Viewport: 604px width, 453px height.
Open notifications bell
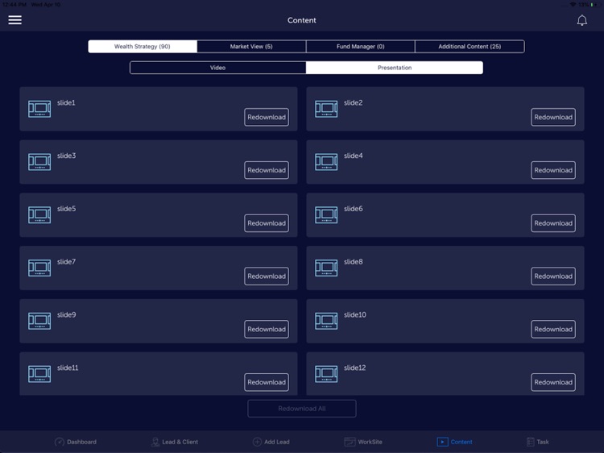coord(581,20)
